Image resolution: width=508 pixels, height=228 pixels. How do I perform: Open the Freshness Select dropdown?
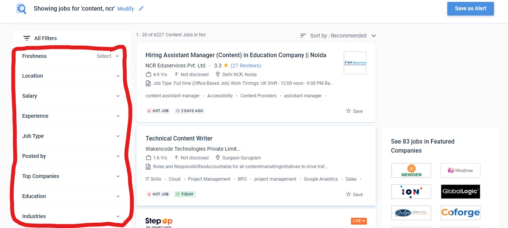pyautogui.click(x=107, y=56)
